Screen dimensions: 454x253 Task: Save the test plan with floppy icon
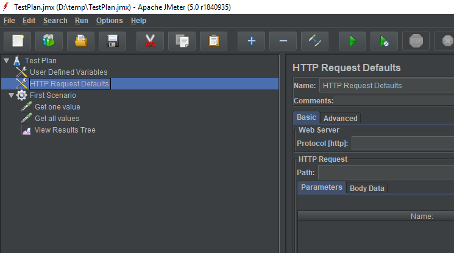[x=112, y=41]
